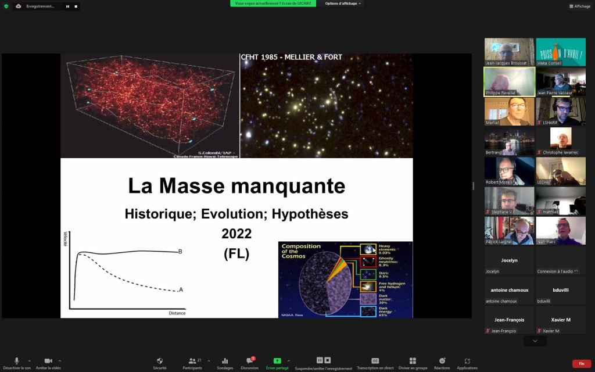Select the antoine chamoux participant tile
The image size is (595, 372).
point(509,291)
